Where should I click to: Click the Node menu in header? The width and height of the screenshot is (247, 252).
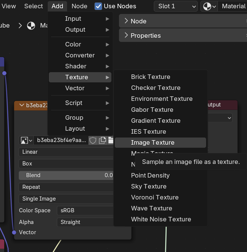point(79,6)
